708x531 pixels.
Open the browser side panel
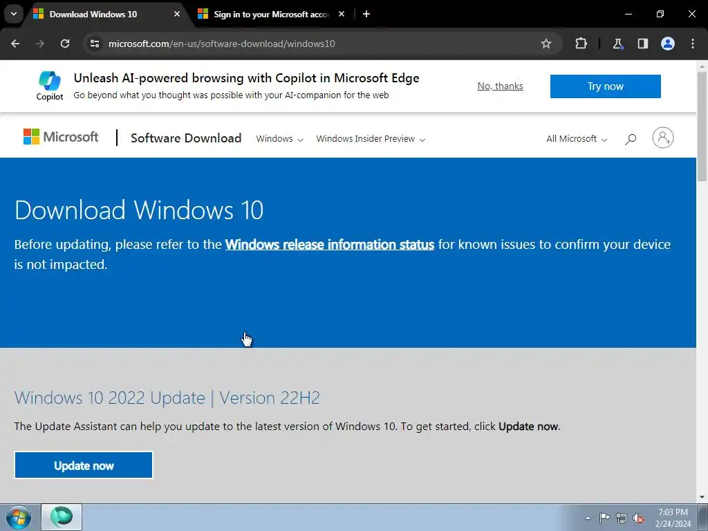coord(642,44)
